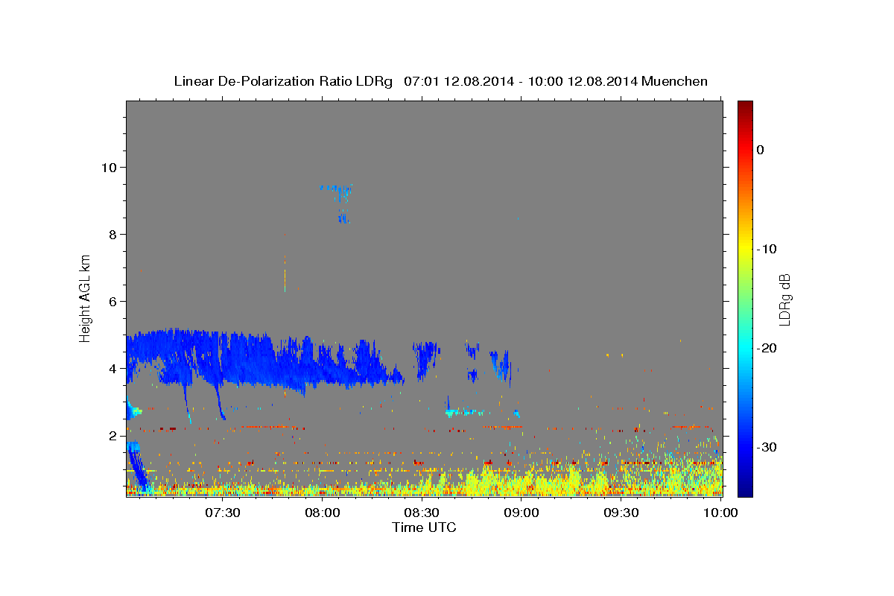Image resolution: width=894 pixels, height=596 pixels.
Task: Click the 09:30 time tick label
Action: click(x=621, y=513)
